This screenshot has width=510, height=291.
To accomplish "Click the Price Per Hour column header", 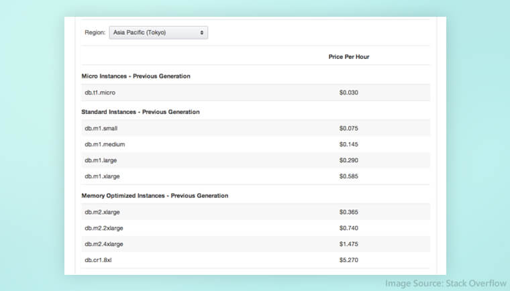I will (x=348, y=57).
